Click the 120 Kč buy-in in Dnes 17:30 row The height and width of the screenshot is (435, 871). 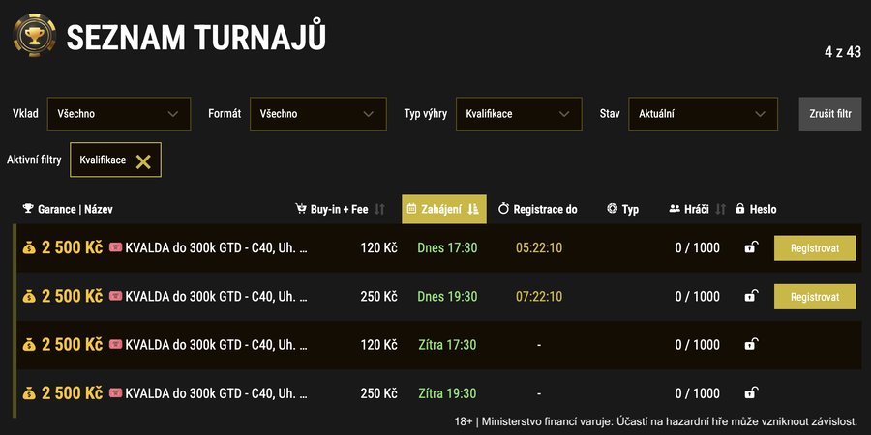(x=378, y=248)
